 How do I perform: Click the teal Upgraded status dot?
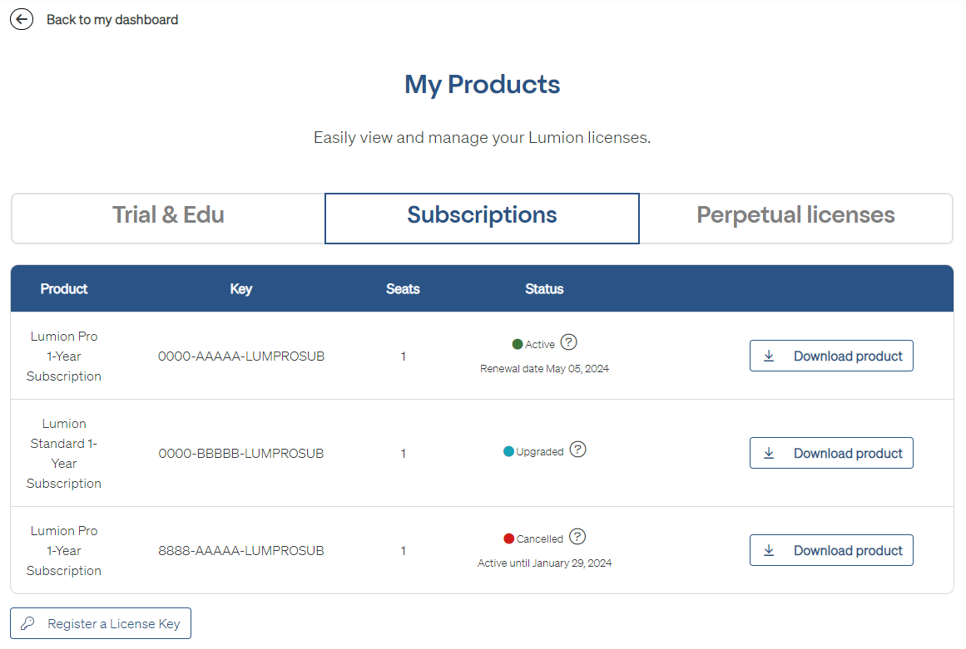pyautogui.click(x=508, y=451)
